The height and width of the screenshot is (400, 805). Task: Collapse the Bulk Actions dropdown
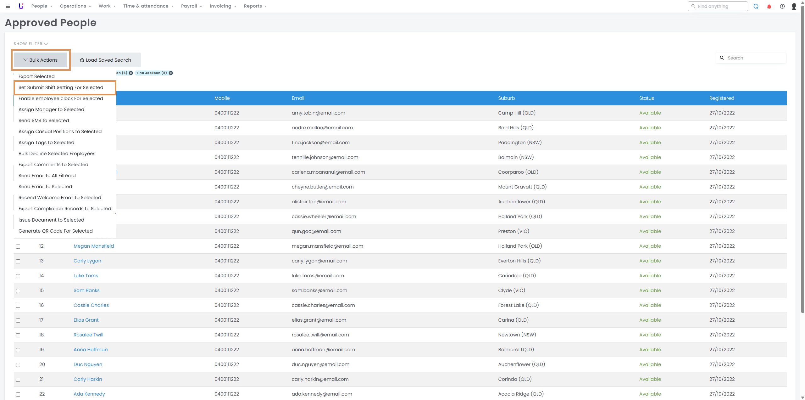pyautogui.click(x=41, y=60)
